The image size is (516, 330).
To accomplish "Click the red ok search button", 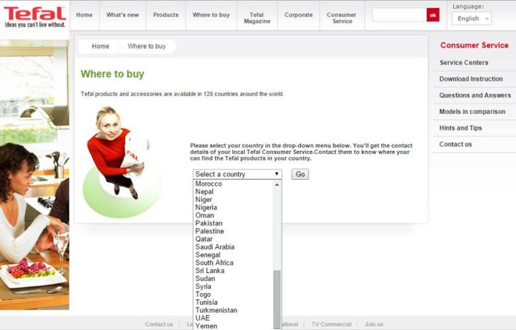I will [433, 15].
